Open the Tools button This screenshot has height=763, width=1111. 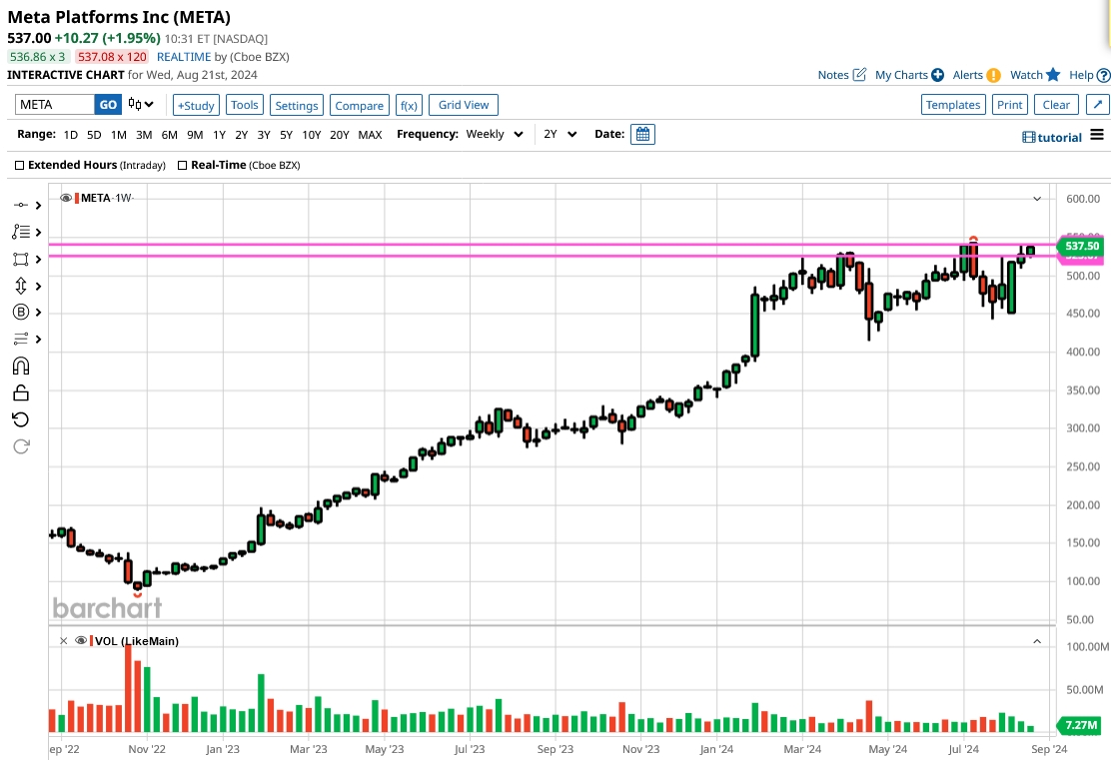(245, 105)
